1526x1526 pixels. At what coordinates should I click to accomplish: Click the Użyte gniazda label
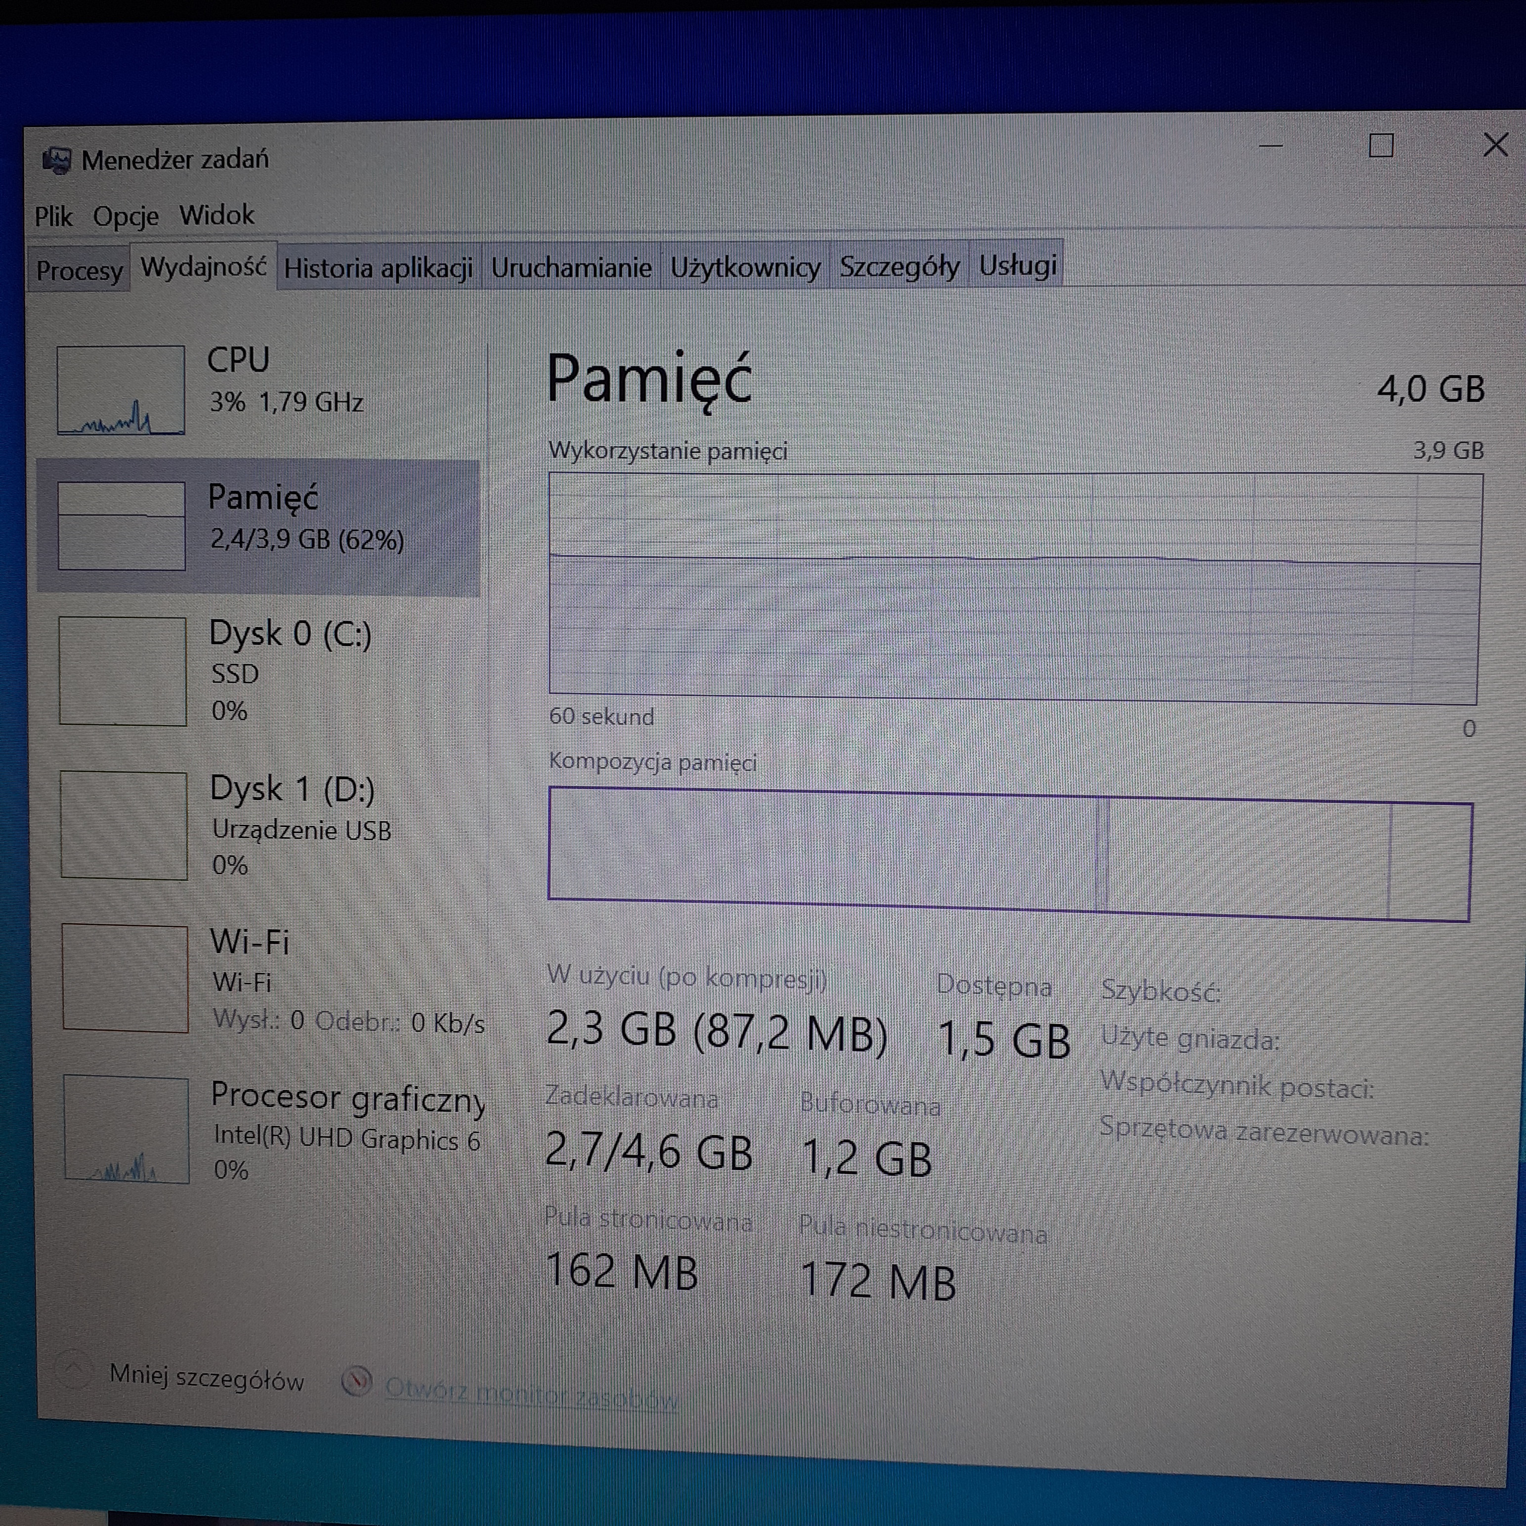click(1190, 1038)
